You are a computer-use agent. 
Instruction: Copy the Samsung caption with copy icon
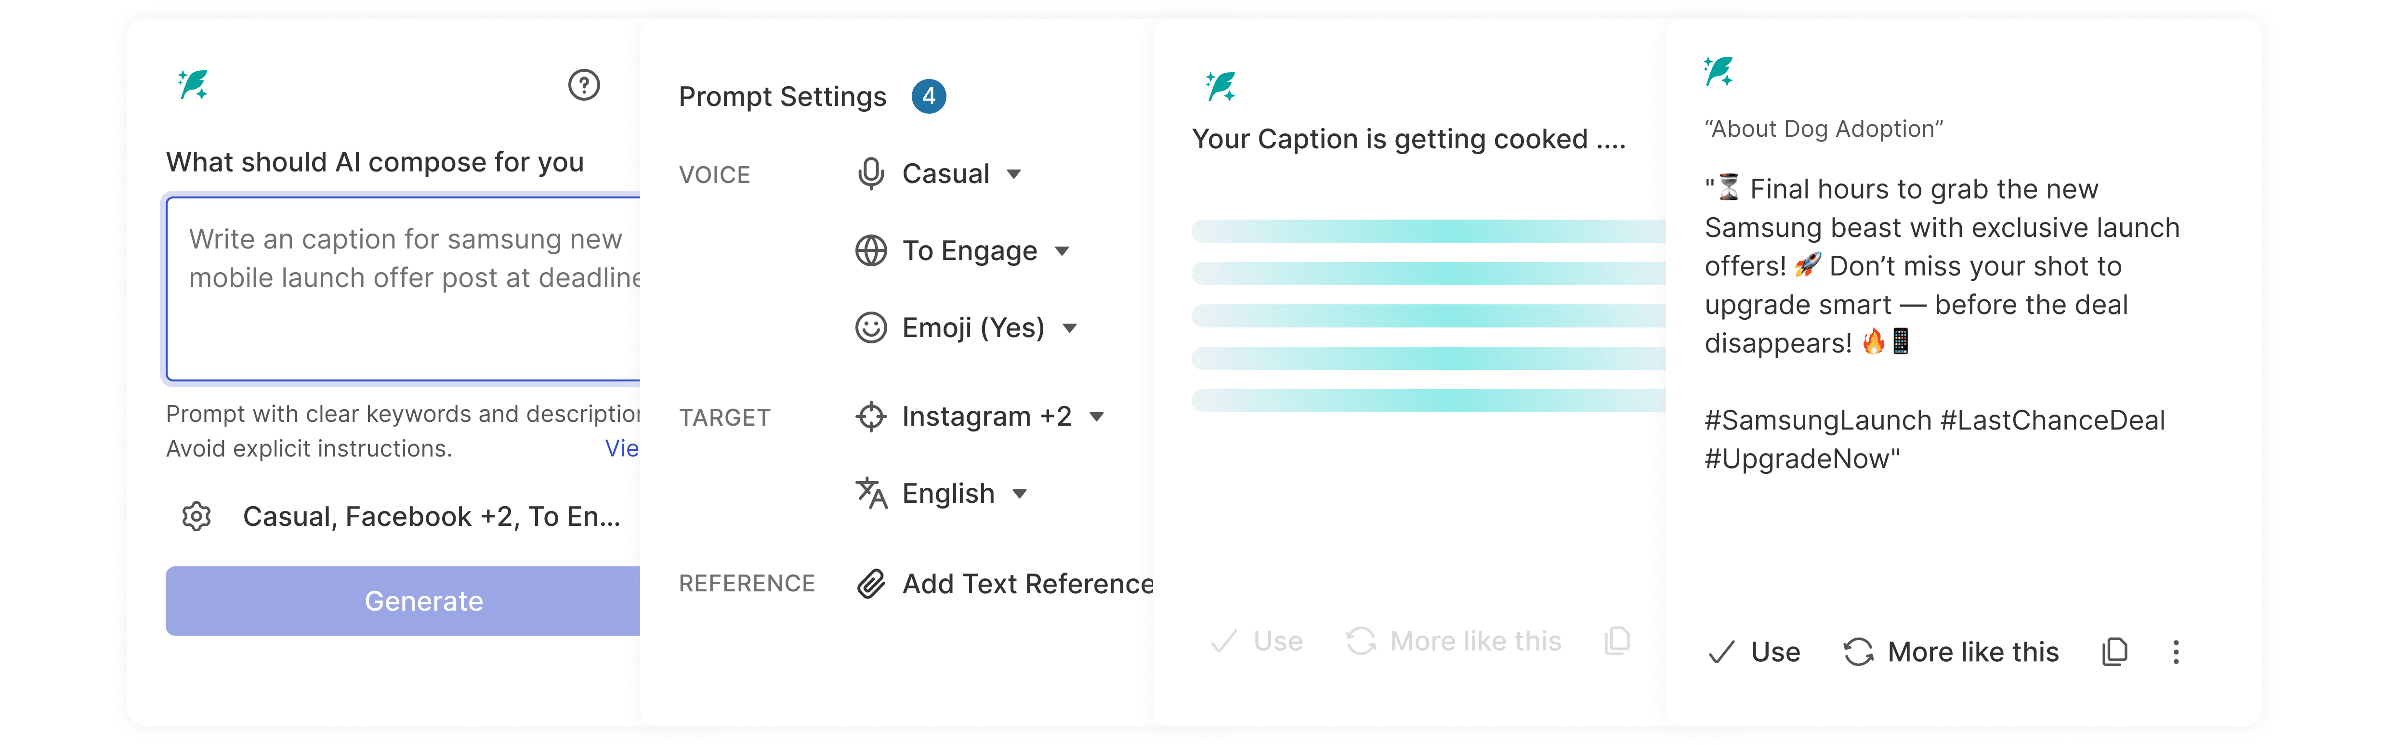coord(2114,651)
